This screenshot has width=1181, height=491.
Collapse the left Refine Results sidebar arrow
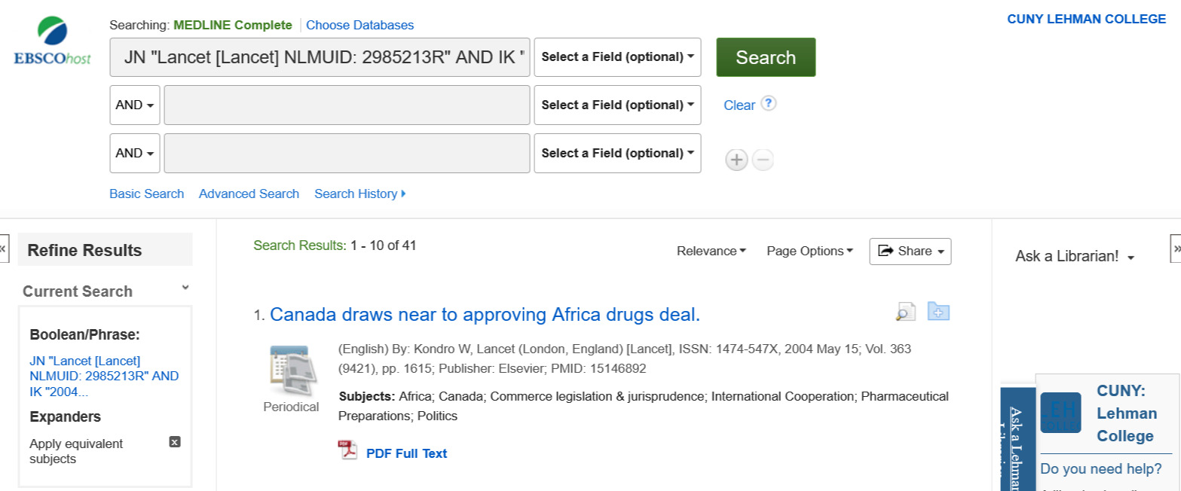tap(4, 249)
